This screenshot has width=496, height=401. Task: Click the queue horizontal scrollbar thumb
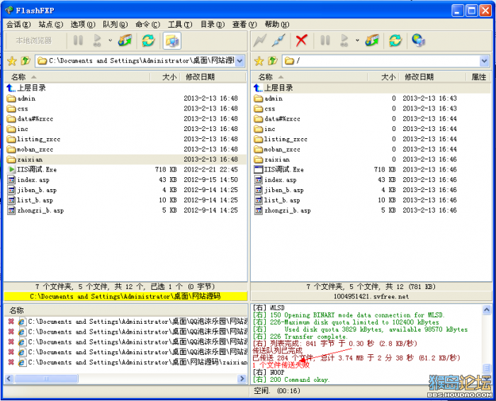[46, 378]
